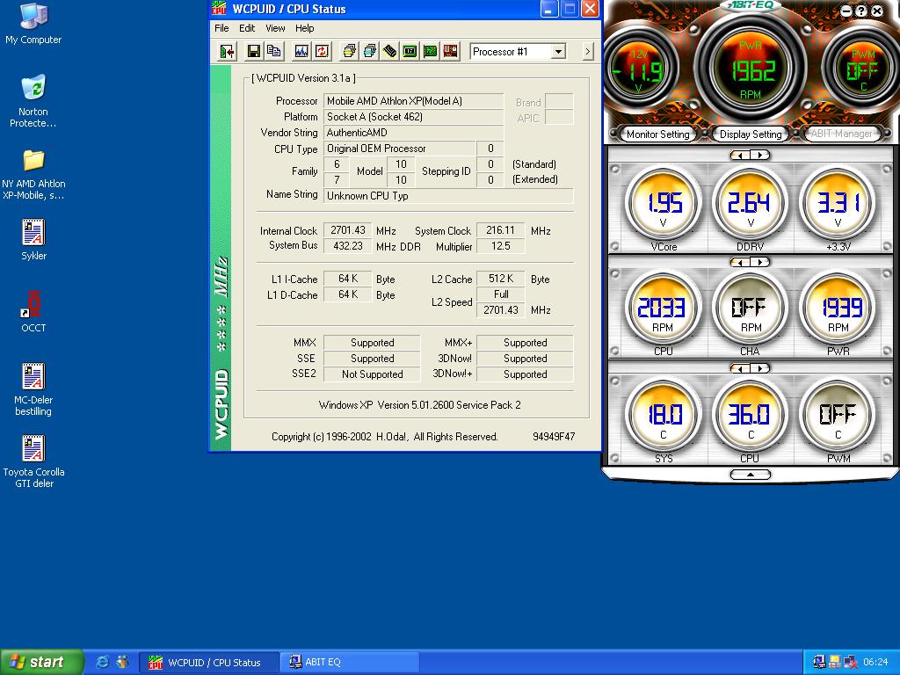
Task: Launch Internet Explorer from quick launch
Action: [102, 662]
